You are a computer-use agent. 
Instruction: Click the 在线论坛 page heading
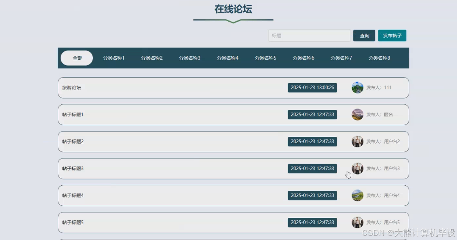tap(233, 9)
